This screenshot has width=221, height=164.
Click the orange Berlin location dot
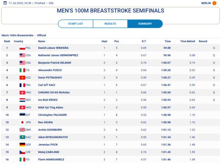(215, 3)
